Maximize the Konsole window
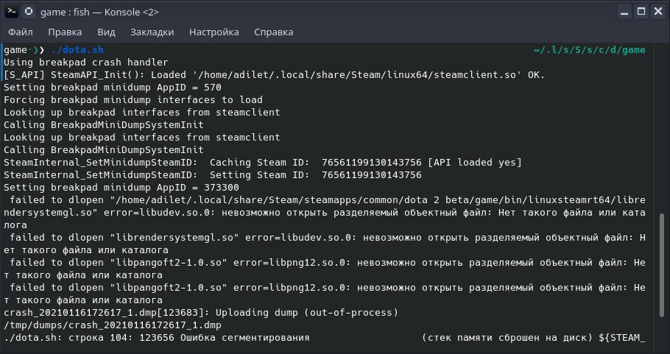Viewport: 670px width, 354px height. tap(641, 12)
